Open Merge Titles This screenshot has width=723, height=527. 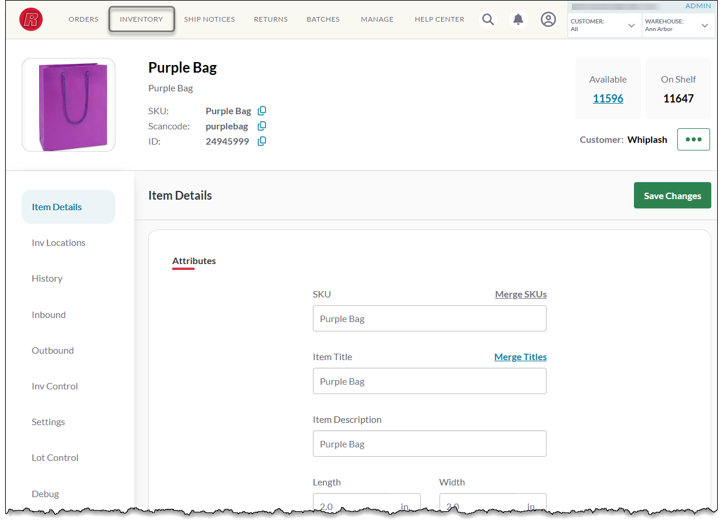click(520, 357)
